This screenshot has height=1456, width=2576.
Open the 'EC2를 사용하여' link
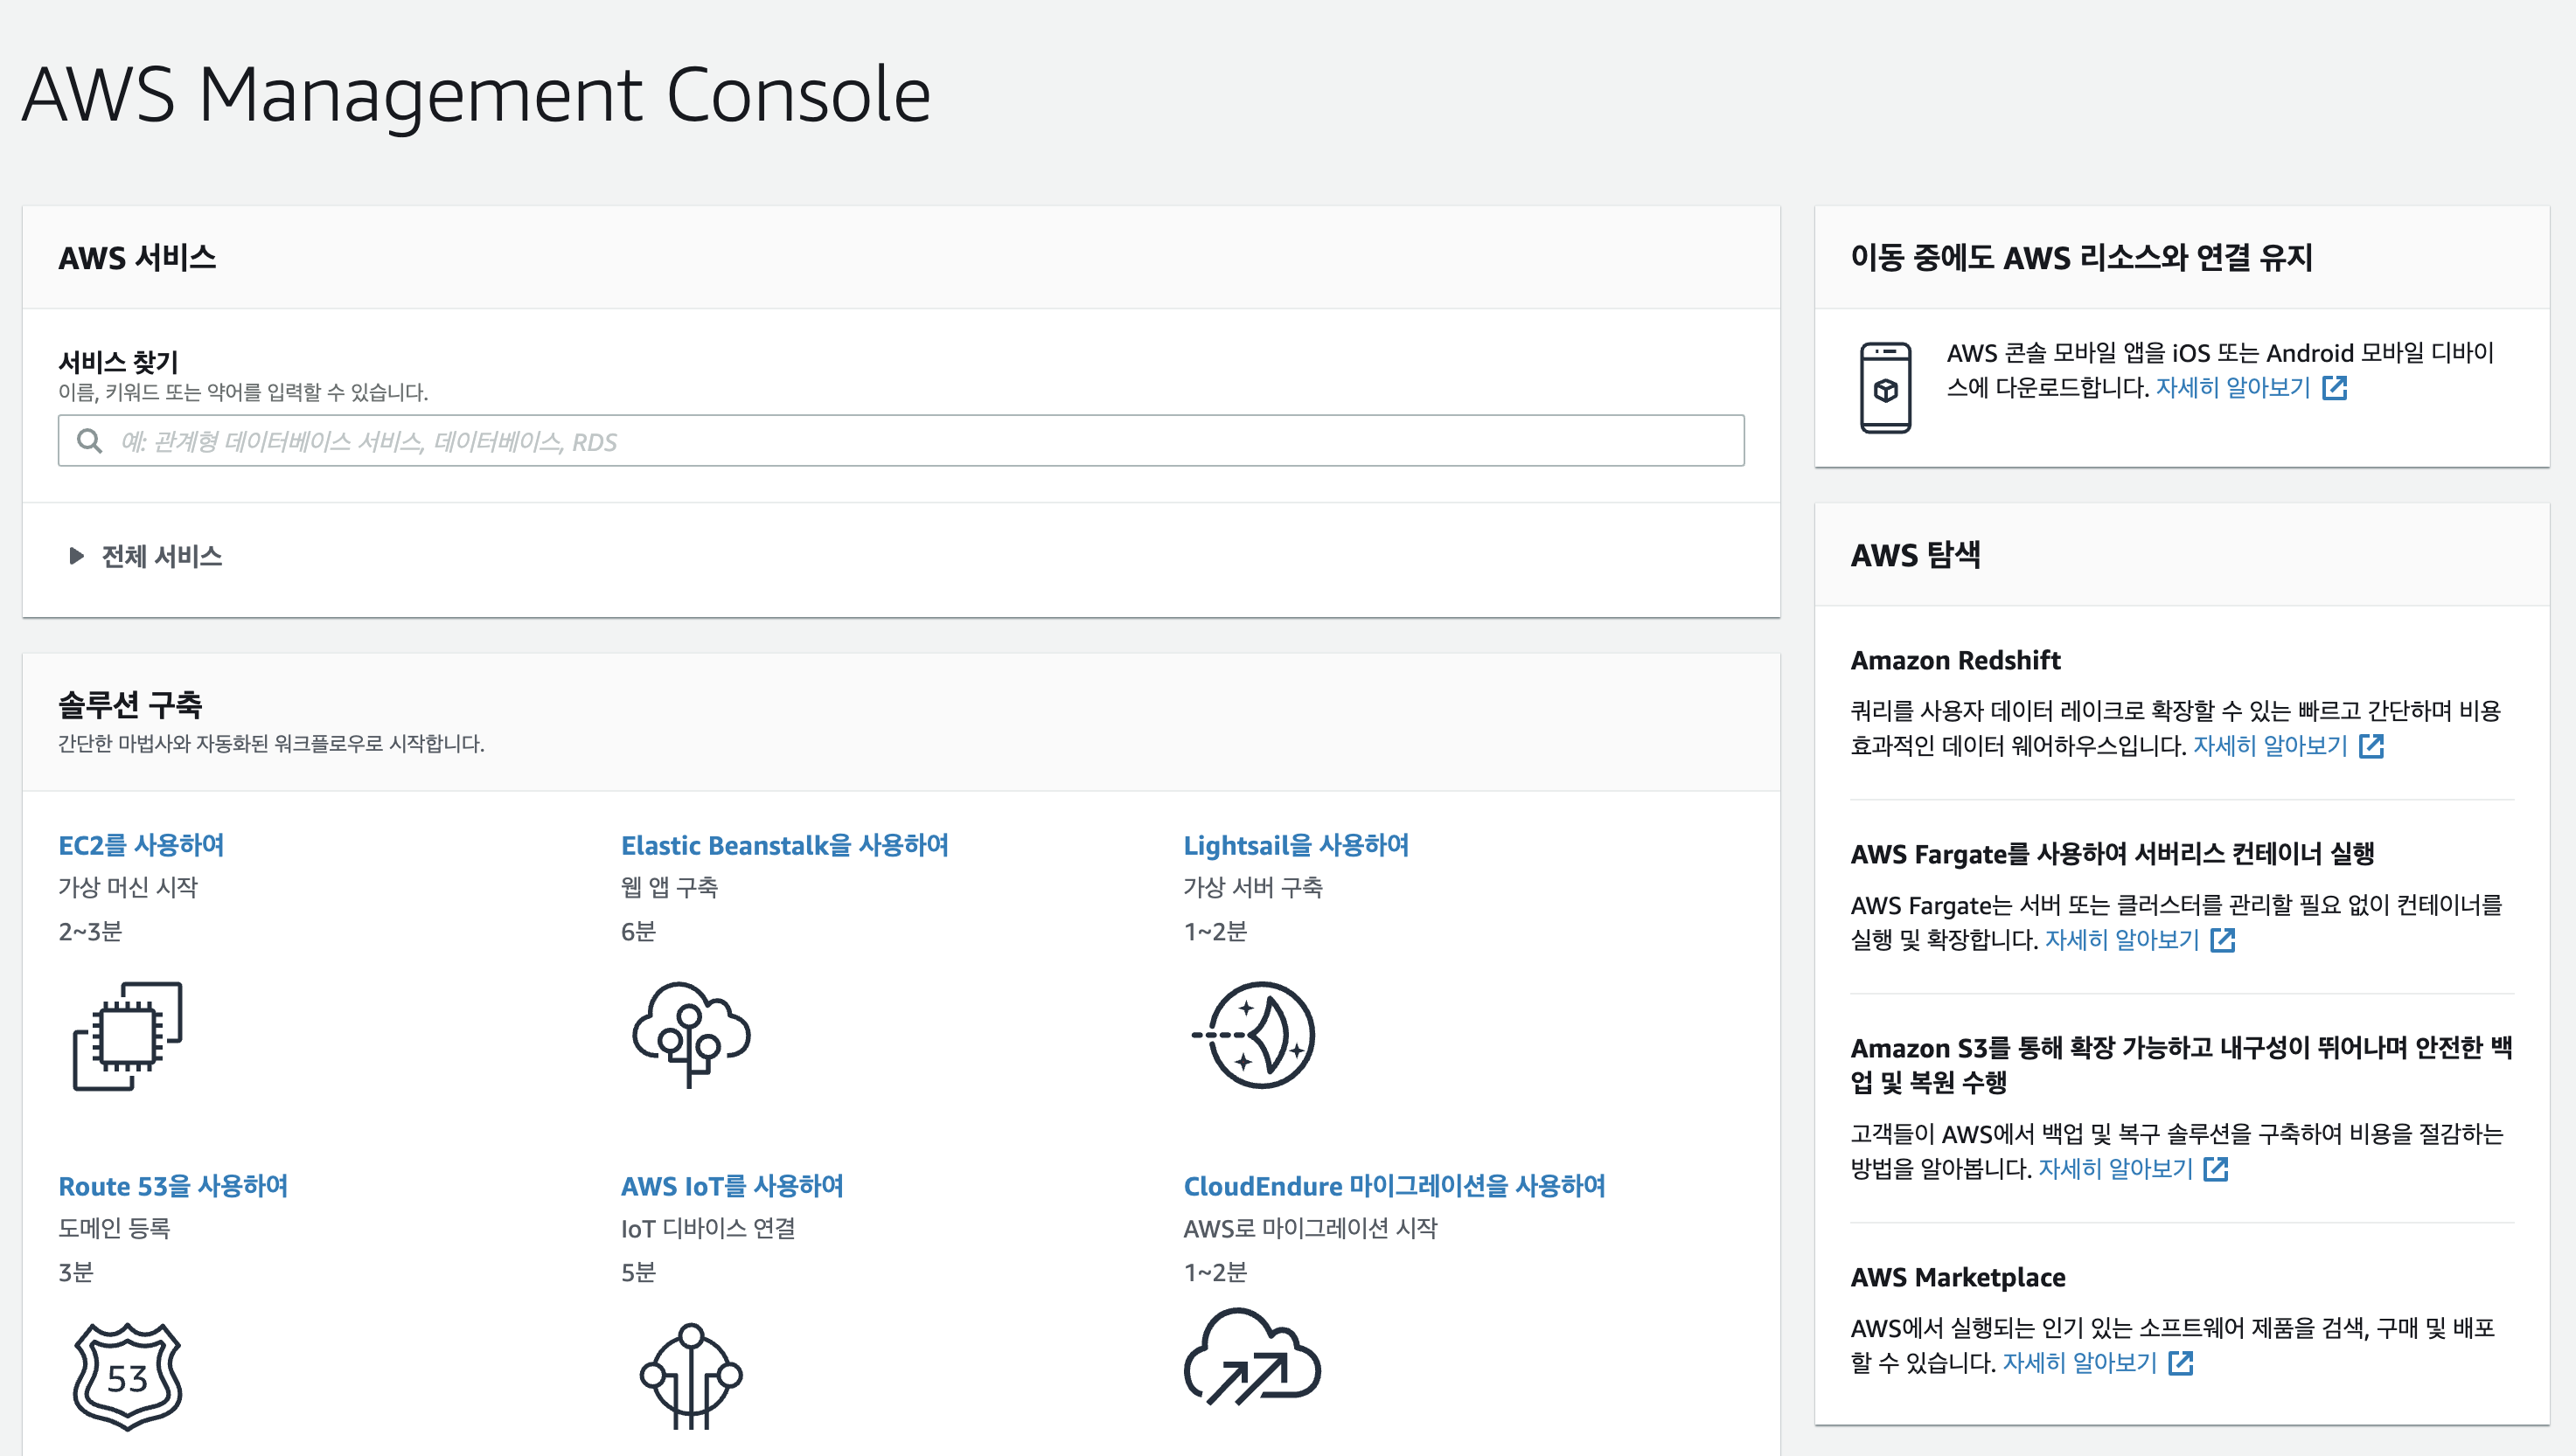click(141, 845)
